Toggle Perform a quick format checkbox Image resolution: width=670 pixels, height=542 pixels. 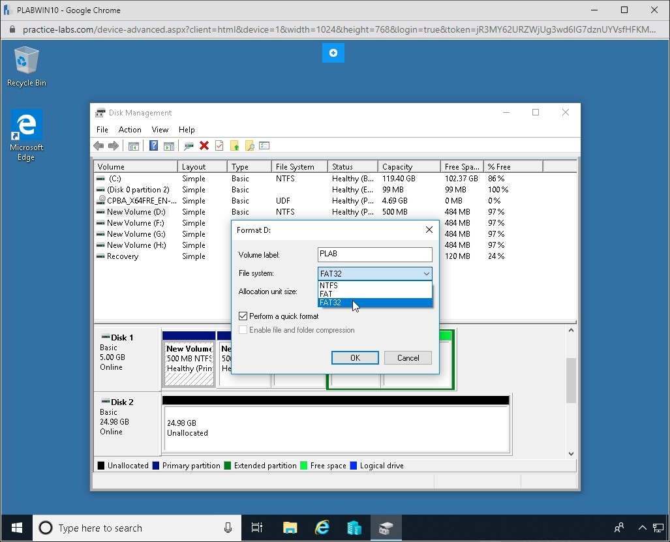click(x=243, y=316)
